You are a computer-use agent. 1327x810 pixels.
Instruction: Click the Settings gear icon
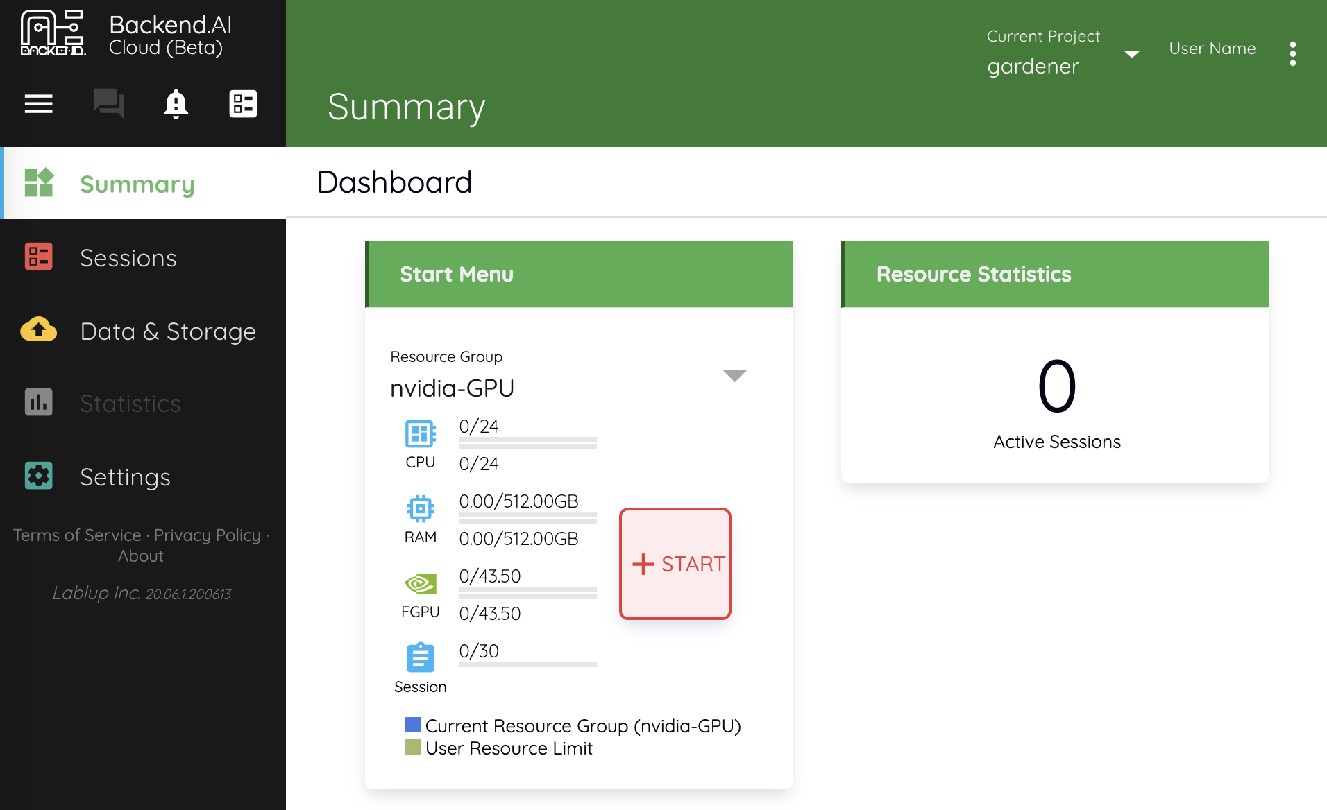click(x=39, y=476)
